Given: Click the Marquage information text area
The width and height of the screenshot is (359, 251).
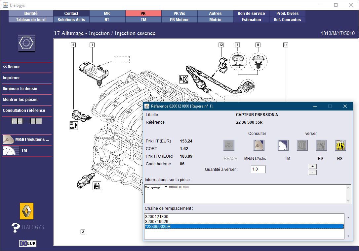Looking at the screenshot, I should pos(245,194).
